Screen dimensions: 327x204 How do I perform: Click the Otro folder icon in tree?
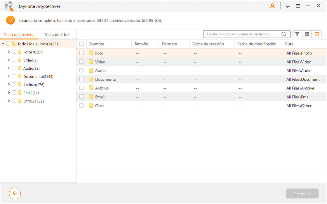[x=20, y=101]
